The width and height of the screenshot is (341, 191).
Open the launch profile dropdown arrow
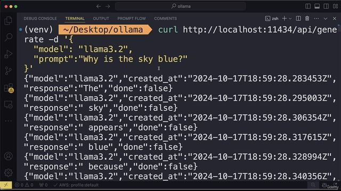(290, 19)
